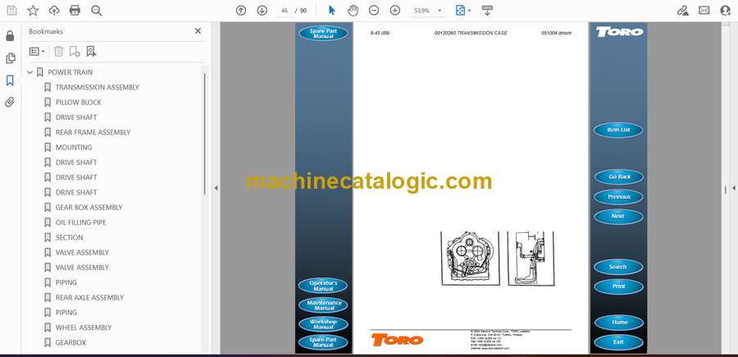Image resolution: width=738 pixels, height=357 pixels.
Task: Open MOUNTING bookmark
Action: click(x=74, y=148)
